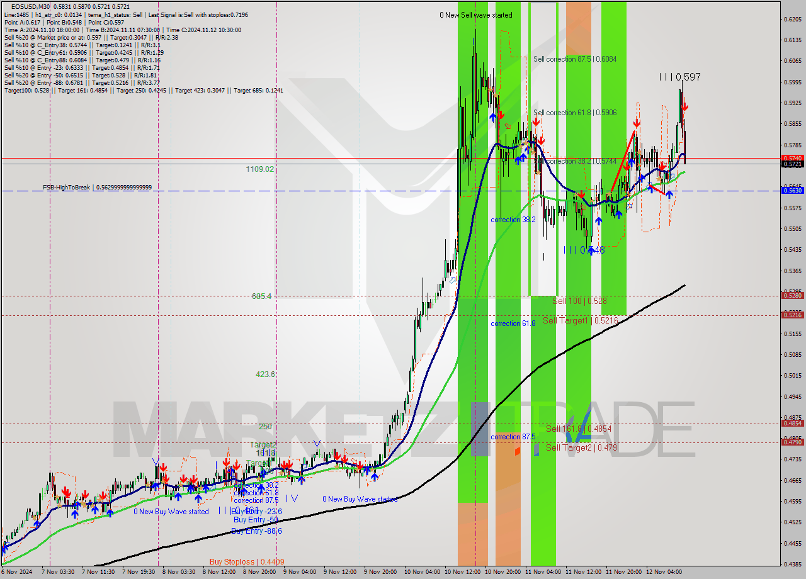Image resolution: width=806 pixels, height=579 pixels.
Task: Select the 'I I I 0.548' low marker label
Action: (x=584, y=250)
